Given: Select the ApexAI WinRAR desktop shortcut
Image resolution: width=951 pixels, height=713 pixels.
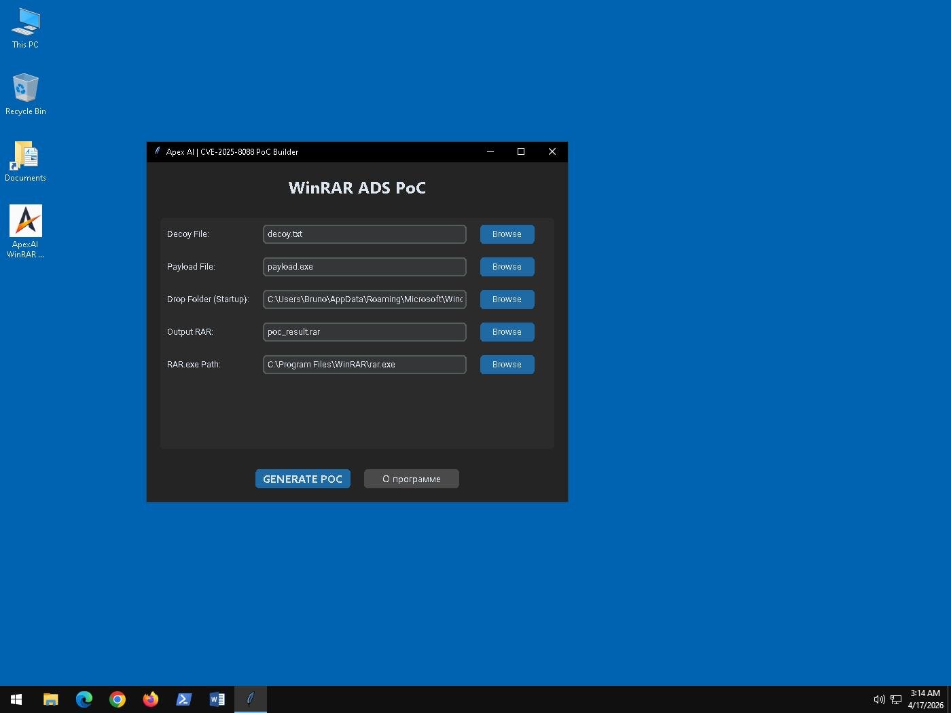Looking at the screenshot, I should [x=25, y=232].
